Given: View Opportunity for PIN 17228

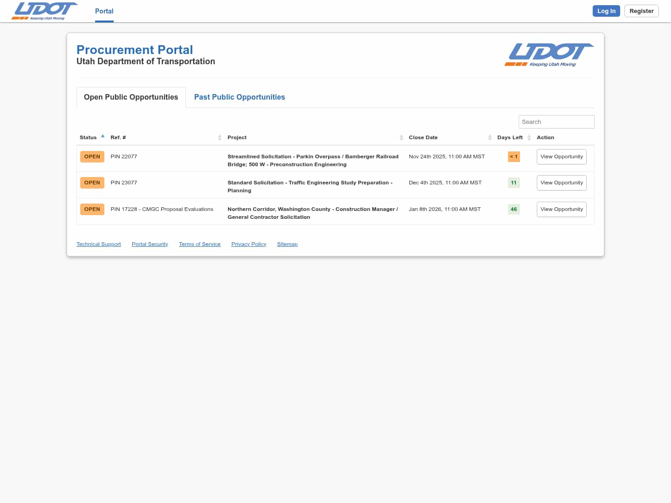Looking at the screenshot, I should [x=561, y=209].
